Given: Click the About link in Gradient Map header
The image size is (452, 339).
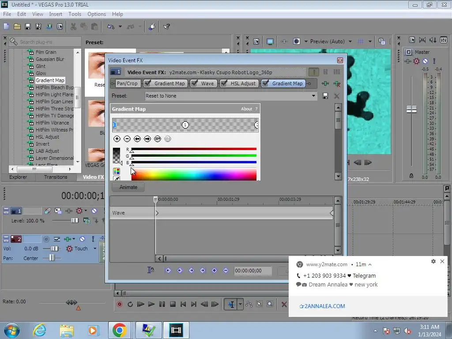Looking at the screenshot, I should click(246, 109).
